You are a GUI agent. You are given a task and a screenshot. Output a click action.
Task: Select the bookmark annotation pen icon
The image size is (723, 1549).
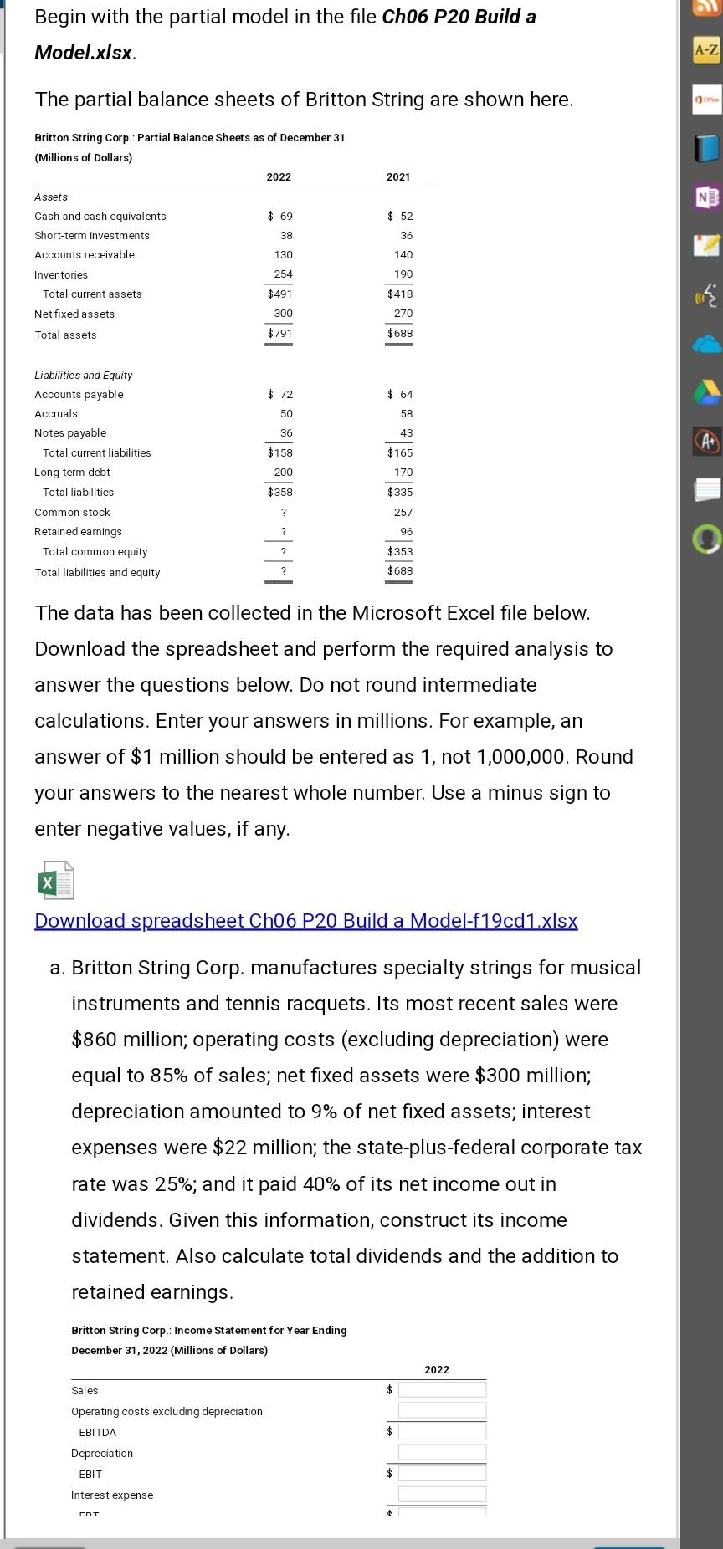707,246
